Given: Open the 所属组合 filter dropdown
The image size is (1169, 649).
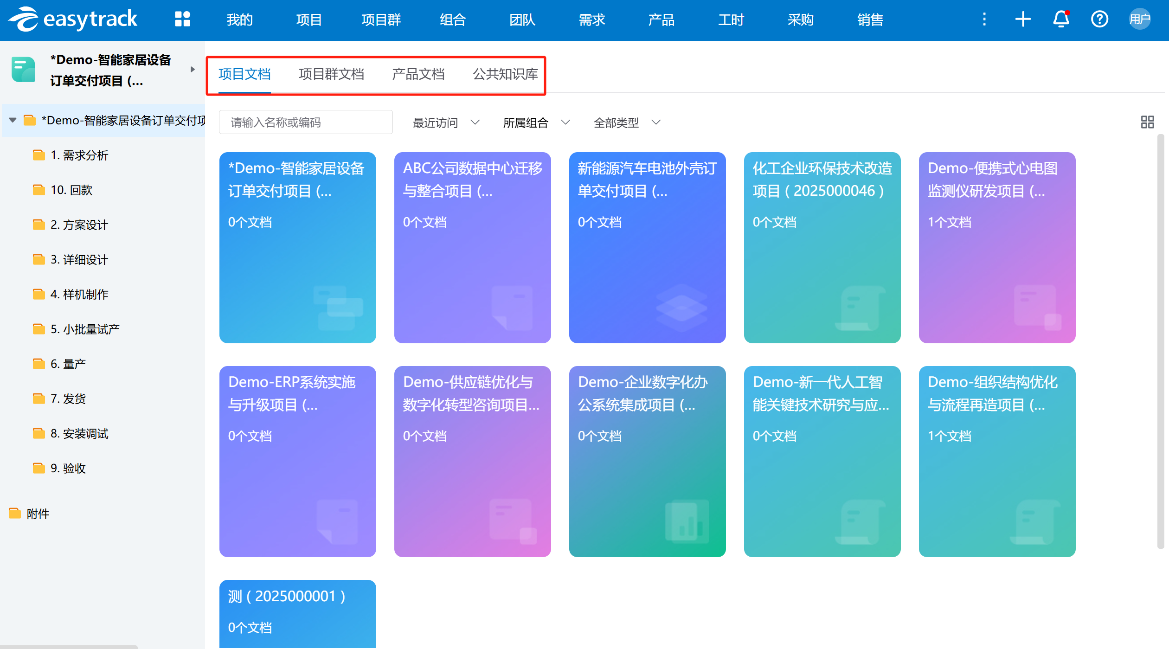Looking at the screenshot, I should 536,122.
